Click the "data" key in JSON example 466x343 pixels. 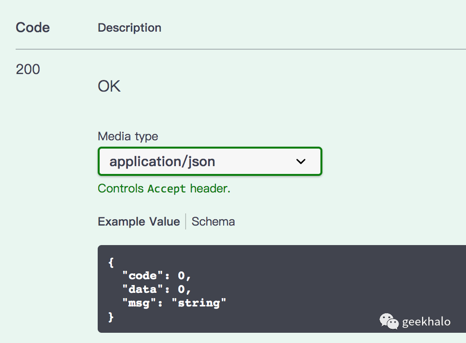coord(142,289)
